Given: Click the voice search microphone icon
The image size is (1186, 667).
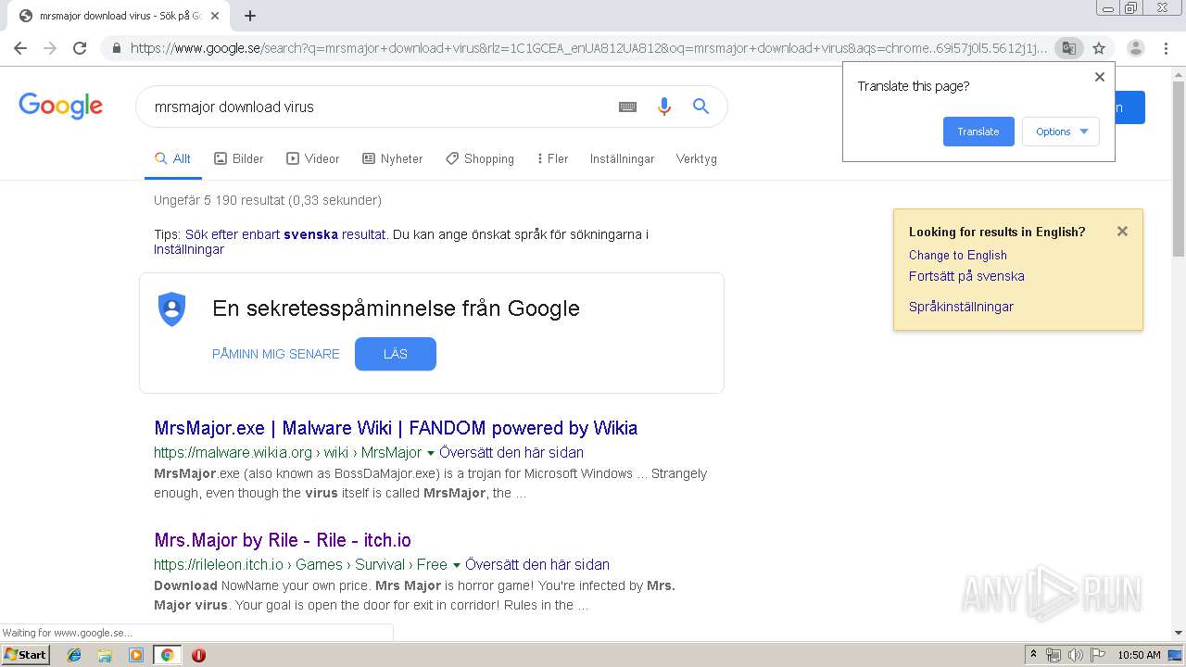Looking at the screenshot, I should [x=663, y=107].
